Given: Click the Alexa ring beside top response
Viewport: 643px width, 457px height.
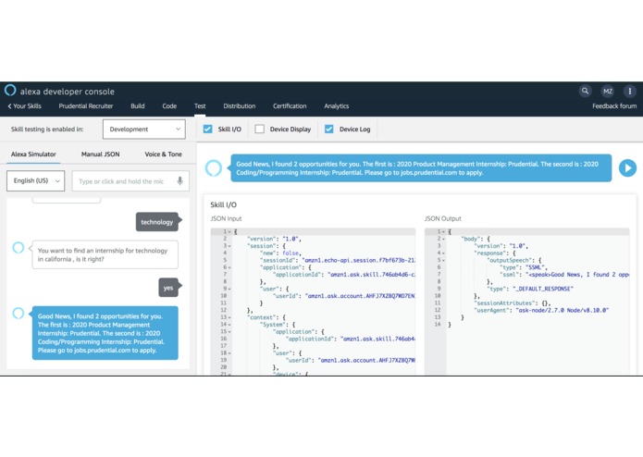Looking at the screenshot, I should coord(213,167).
